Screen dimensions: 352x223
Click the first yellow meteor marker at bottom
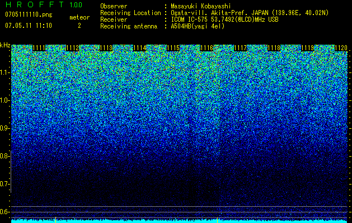(x=55, y=220)
